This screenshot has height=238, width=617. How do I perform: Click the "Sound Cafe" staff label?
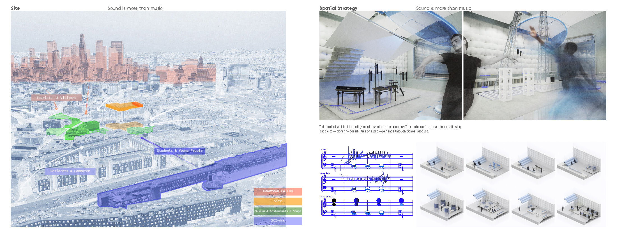(325, 173)
